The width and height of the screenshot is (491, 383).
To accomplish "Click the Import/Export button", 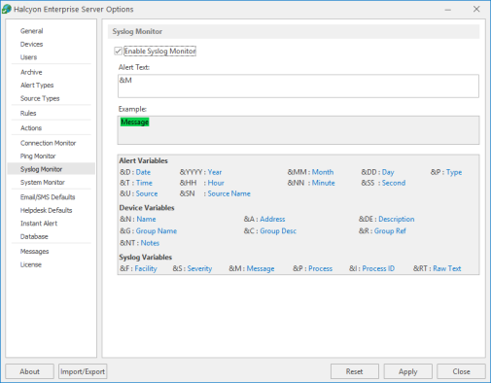I will coord(83,371).
